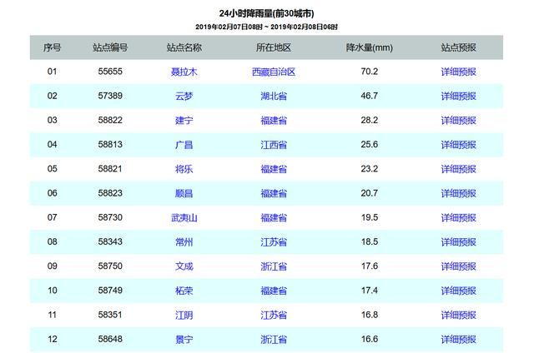The height and width of the screenshot is (353, 534).
Task: Open the 武夷山 station link
Action: [184, 218]
